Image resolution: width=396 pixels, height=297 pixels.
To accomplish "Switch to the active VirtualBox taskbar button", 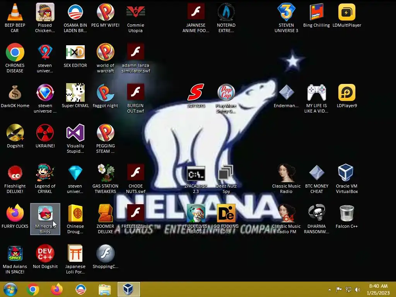I will (x=128, y=289).
